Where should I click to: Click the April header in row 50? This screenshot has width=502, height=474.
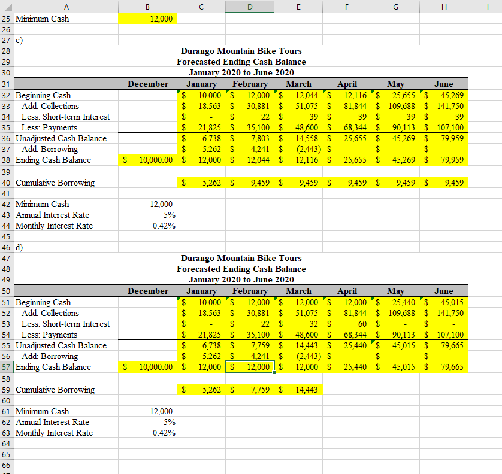tap(347, 291)
